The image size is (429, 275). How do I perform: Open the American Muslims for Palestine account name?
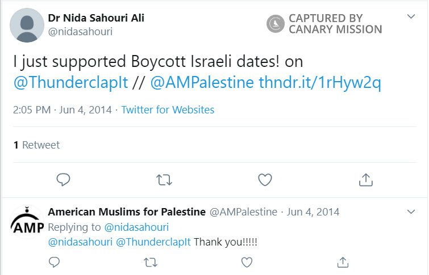click(x=127, y=212)
